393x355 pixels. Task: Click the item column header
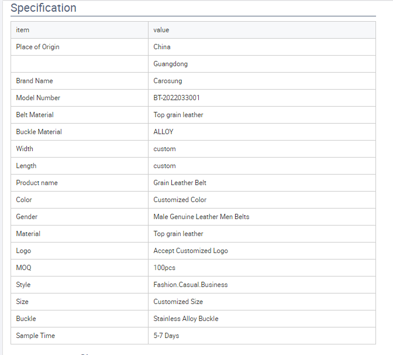pos(80,30)
